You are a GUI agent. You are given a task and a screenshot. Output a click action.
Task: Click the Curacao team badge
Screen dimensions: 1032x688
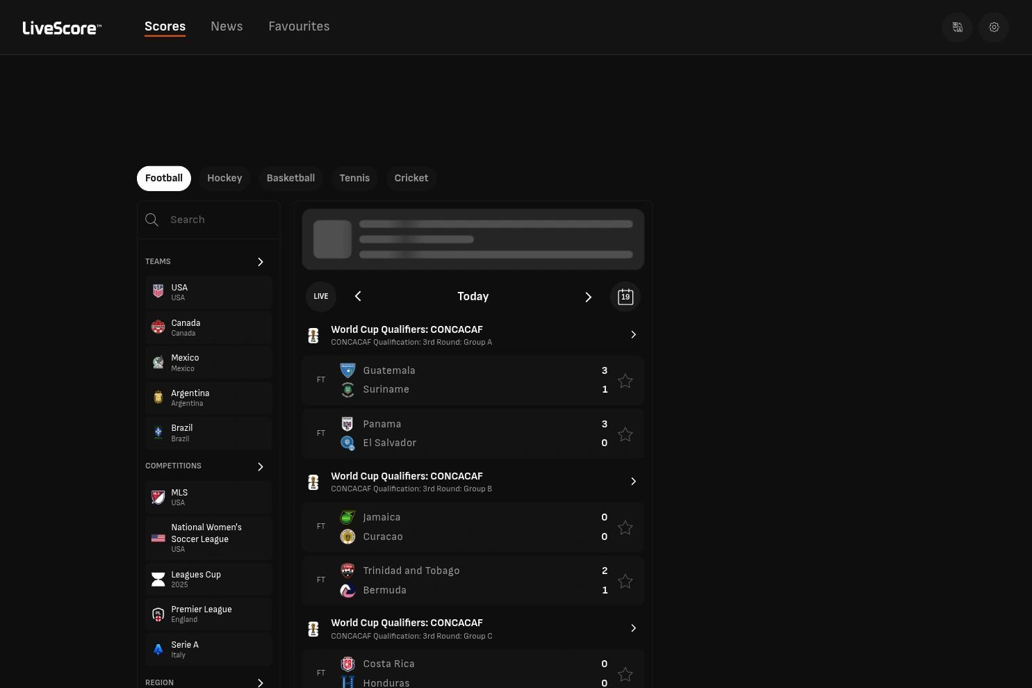click(x=347, y=537)
